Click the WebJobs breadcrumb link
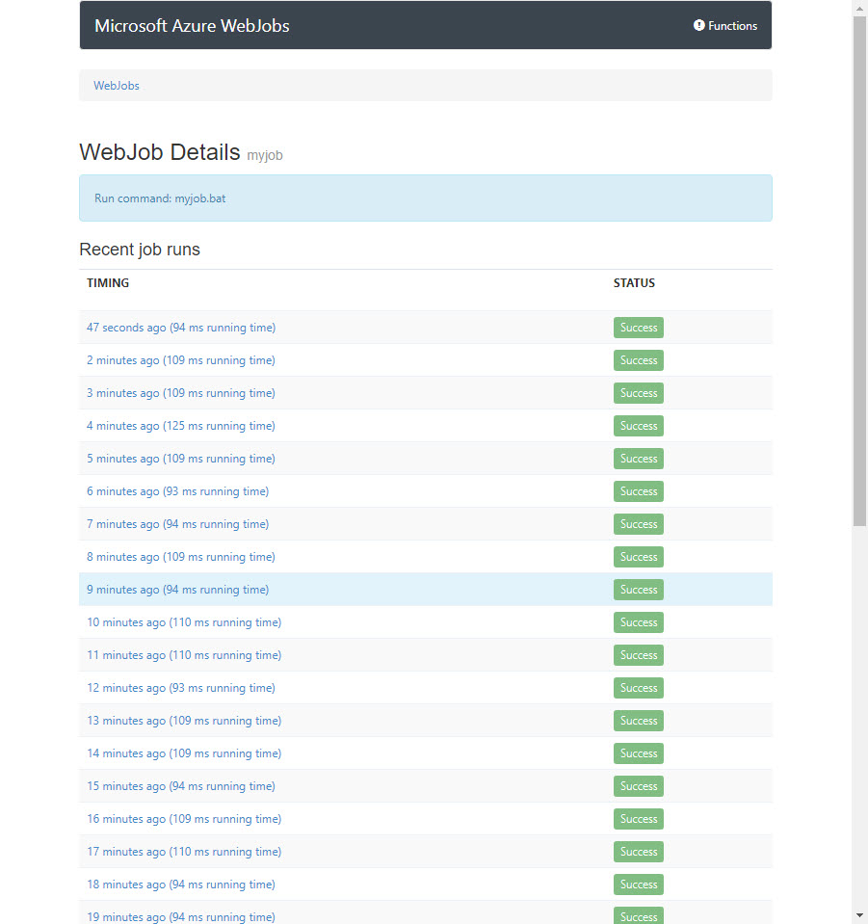 click(117, 86)
